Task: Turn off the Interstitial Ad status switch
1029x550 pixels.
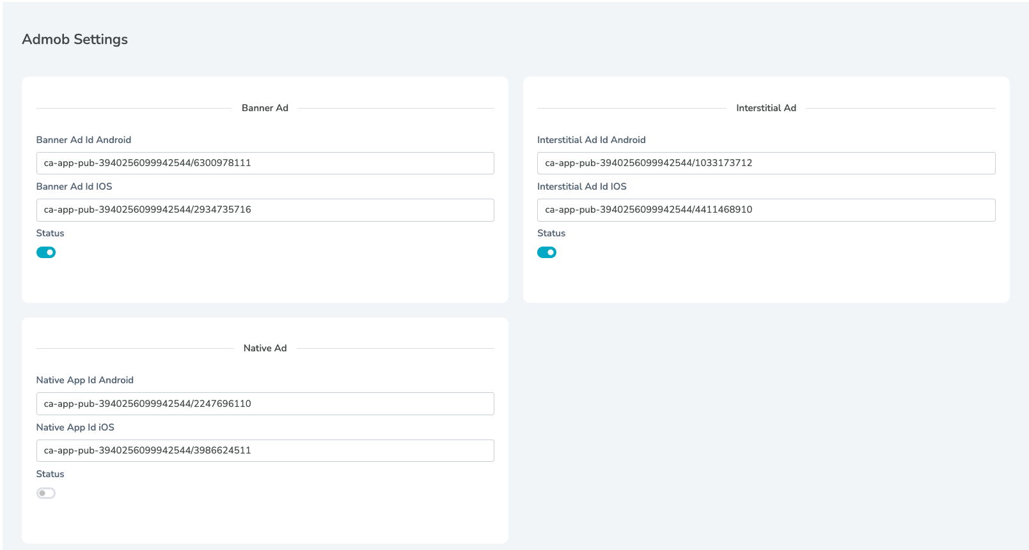Action: tap(547, 252)
